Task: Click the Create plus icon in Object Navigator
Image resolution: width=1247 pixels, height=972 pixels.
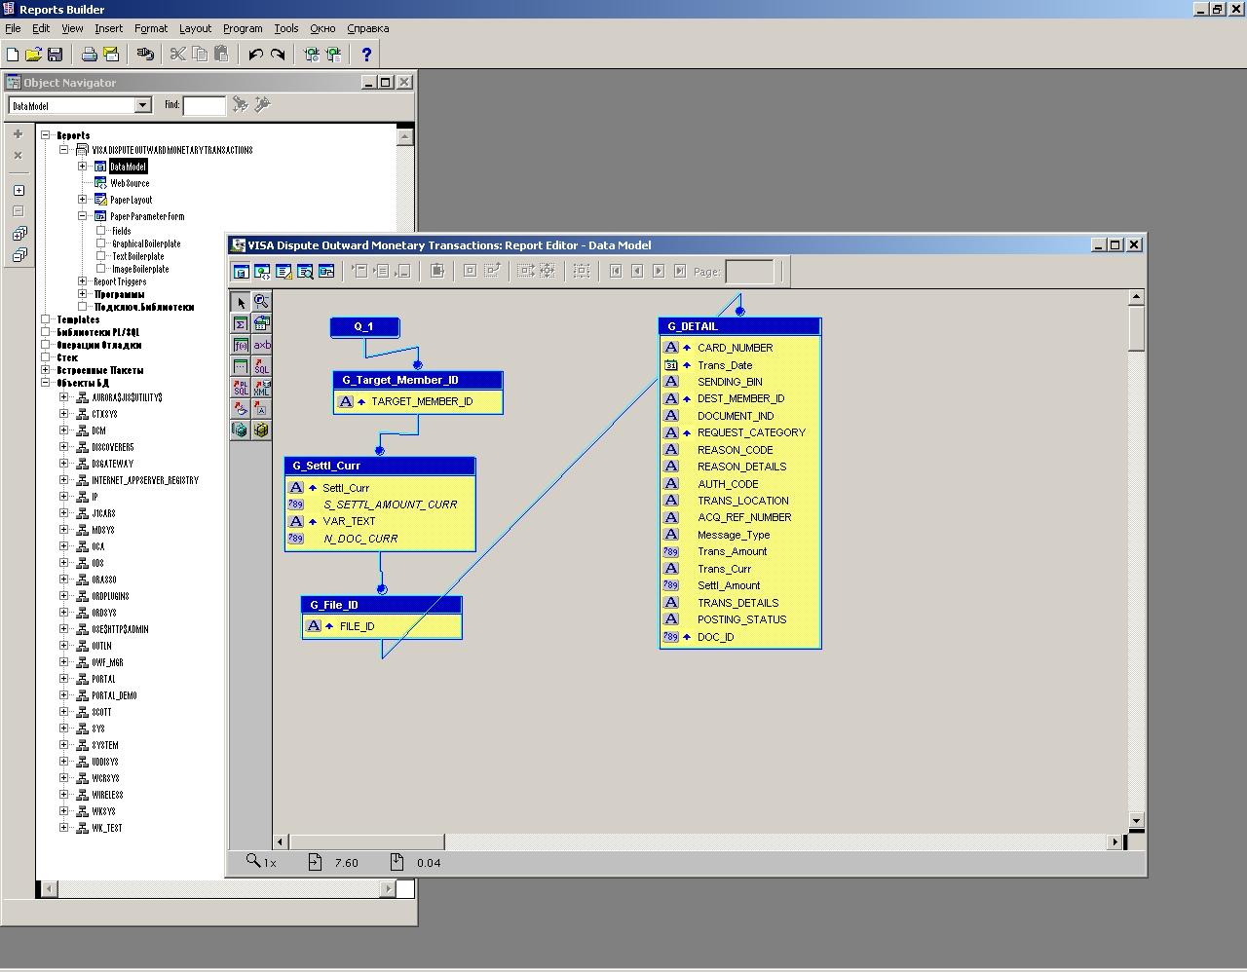Action: click(x=18, y=134)
